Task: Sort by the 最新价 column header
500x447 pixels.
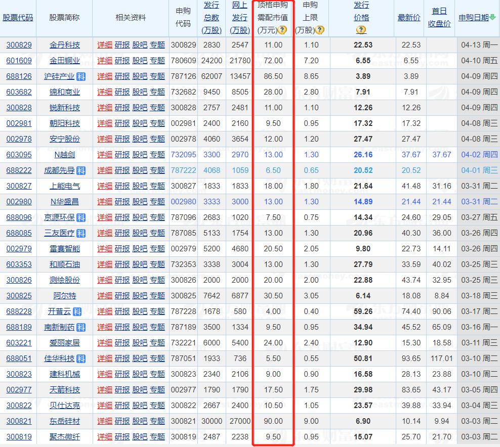Action: (408, 19)
